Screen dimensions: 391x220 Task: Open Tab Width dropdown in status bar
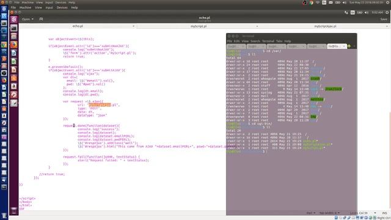pyautogui.click(x=329, y=213)
